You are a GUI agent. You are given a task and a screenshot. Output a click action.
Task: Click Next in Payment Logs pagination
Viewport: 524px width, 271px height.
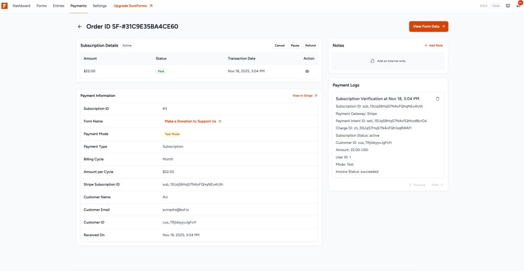(437, 185)
